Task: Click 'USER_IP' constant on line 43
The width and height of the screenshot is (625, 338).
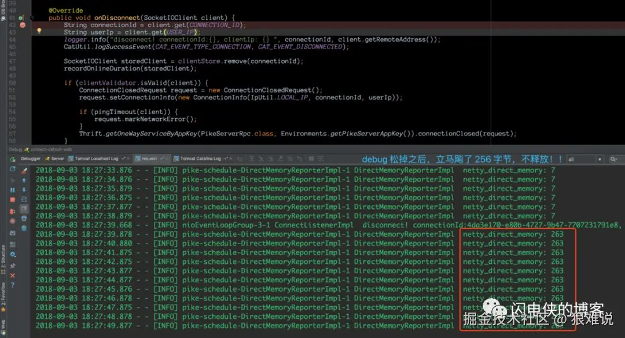Action: [181, 32]
